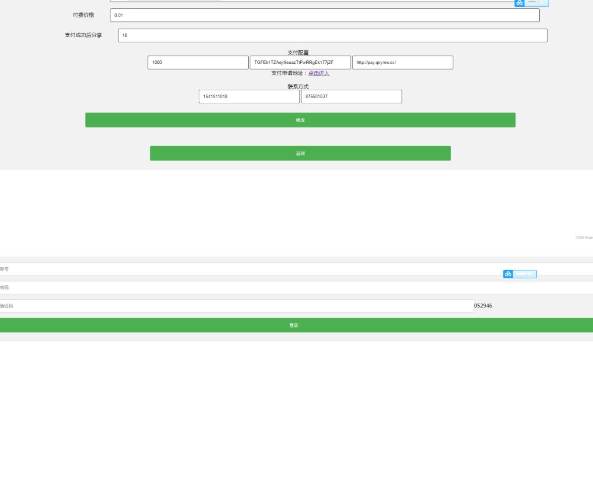The height and width of the screenshot is (486, 593).
Task: Open the 点击进入 payment application link
Action: tap(318, 73)
